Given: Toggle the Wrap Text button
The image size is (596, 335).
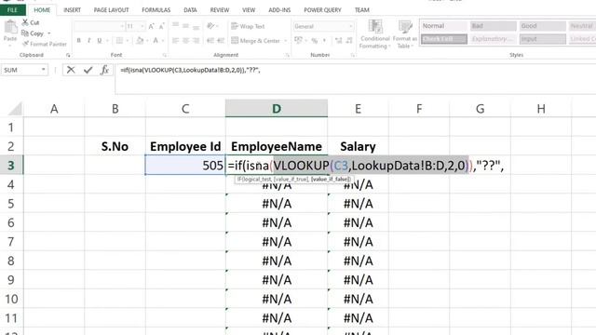Looking at the screenshot, I should [248, 26].
